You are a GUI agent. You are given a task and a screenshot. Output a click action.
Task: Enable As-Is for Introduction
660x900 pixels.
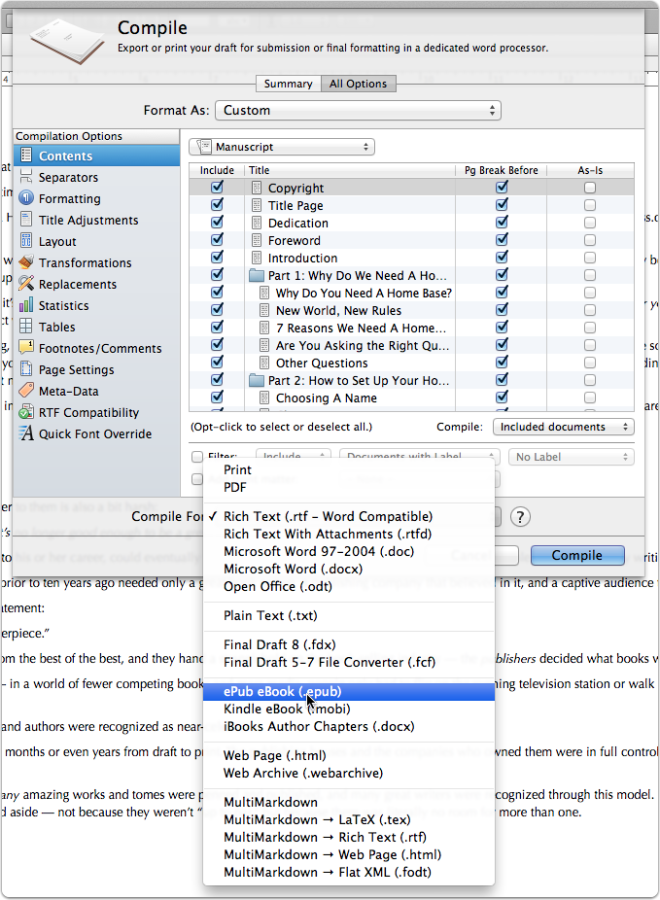(589, 258)
